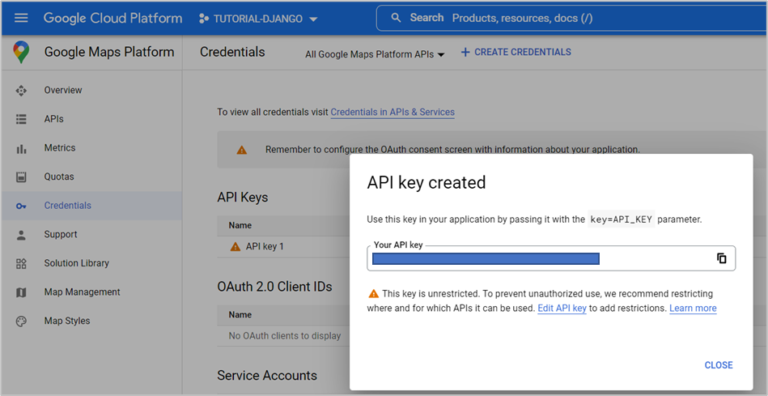Click the Map Management map icon
Viewport: 768px width, 396px height.
(x=21, y=292)
